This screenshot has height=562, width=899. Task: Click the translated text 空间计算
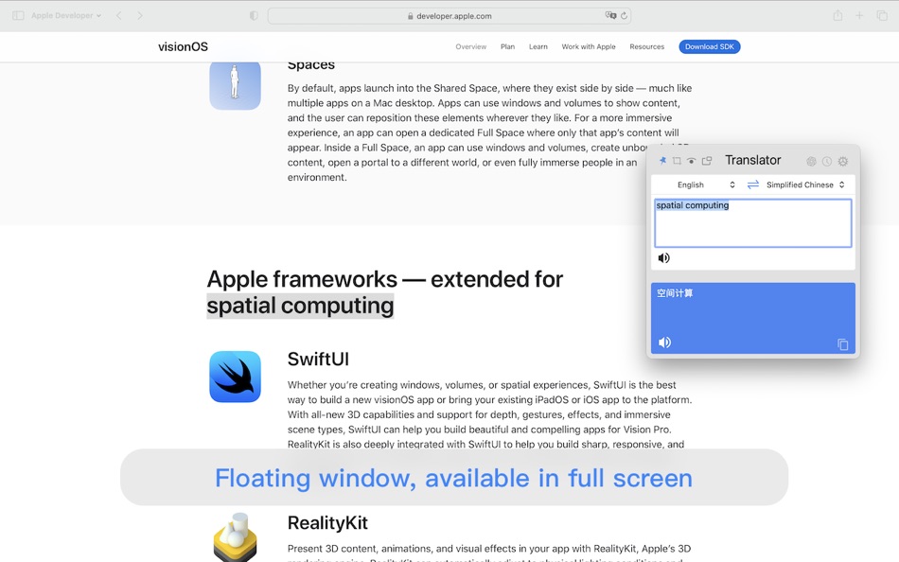tap(675, 293)
